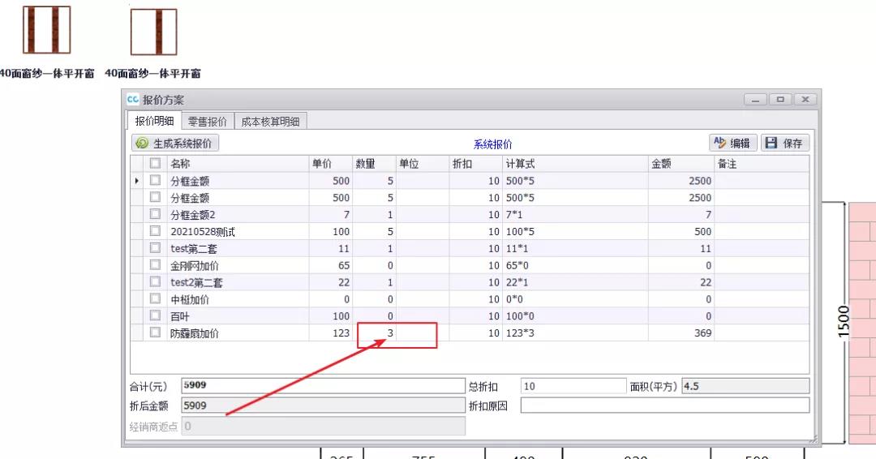Screen dimensions: 876x459
Task: Select the first window thumbnail with two sashes
Action: coord(46,31)
